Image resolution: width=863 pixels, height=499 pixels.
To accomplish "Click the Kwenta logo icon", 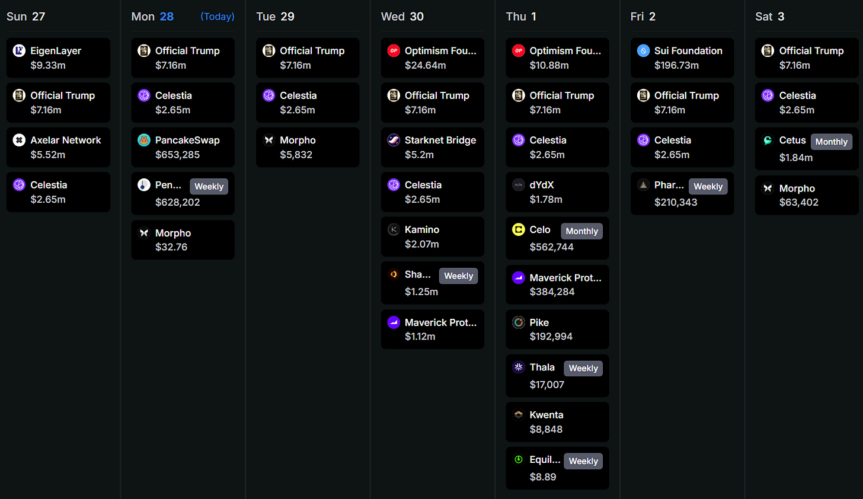I will tap(519, 415).
